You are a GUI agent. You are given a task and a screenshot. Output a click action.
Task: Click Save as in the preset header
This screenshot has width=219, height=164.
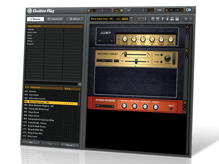pos(125,19)
